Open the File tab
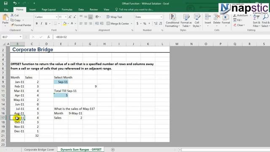Image resolution: width=270 pixels, height=152 pixels. (6, 9)
